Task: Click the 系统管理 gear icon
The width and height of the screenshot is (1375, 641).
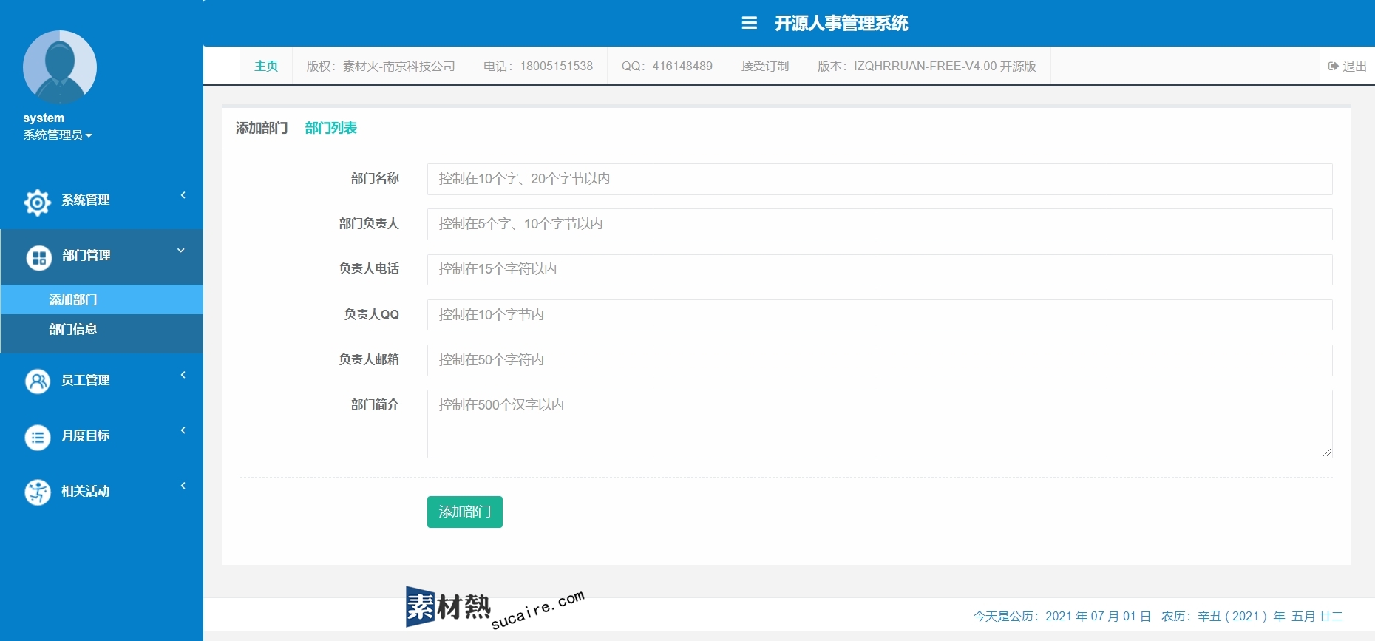Action: click(x=38, y=202)
